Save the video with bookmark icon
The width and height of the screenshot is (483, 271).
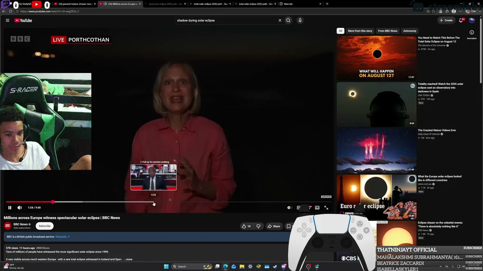coord(289,226)
